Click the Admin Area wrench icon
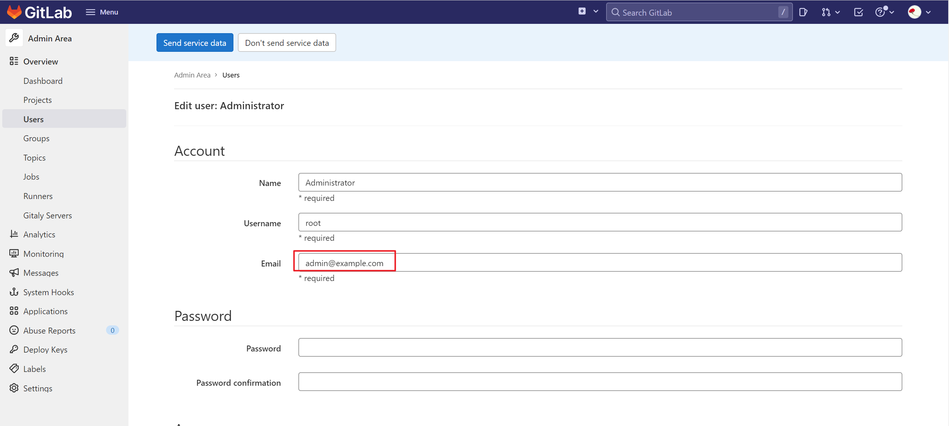The width and height of the screenshot is (949, 426). (14, 38)
